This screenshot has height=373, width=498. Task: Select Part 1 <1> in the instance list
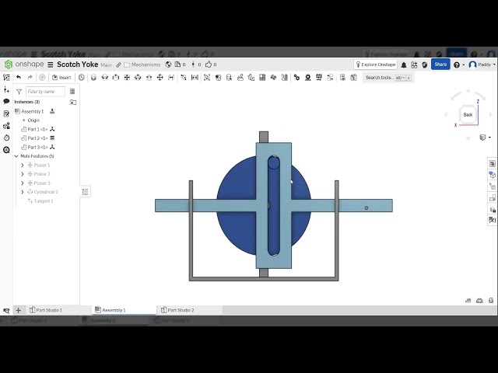click(x=37, y=129)
